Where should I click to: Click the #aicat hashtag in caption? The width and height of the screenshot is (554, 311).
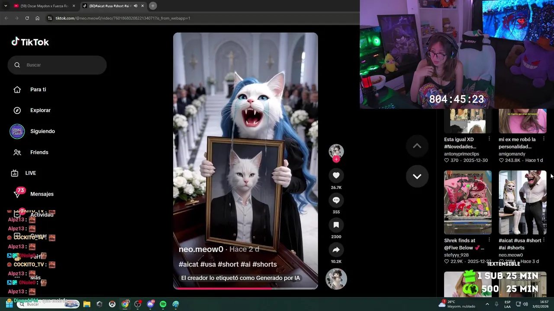click(x=189, y=264)
